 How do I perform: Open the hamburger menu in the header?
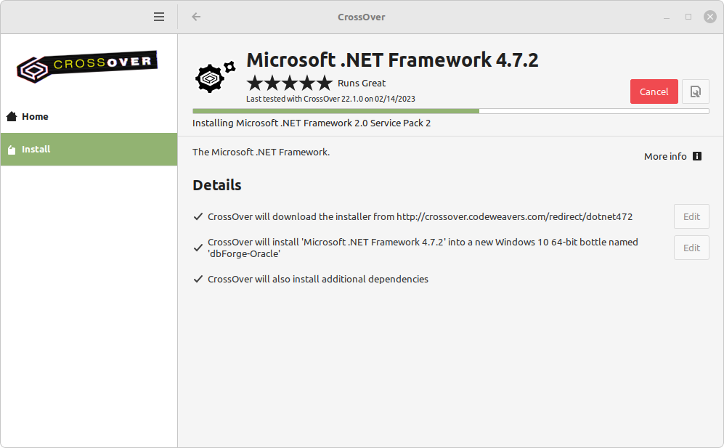159,17
